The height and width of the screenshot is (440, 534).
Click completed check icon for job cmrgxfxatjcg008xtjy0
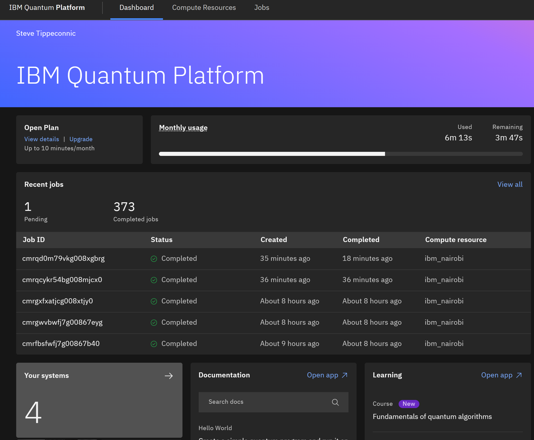click(x=154, y=301)
